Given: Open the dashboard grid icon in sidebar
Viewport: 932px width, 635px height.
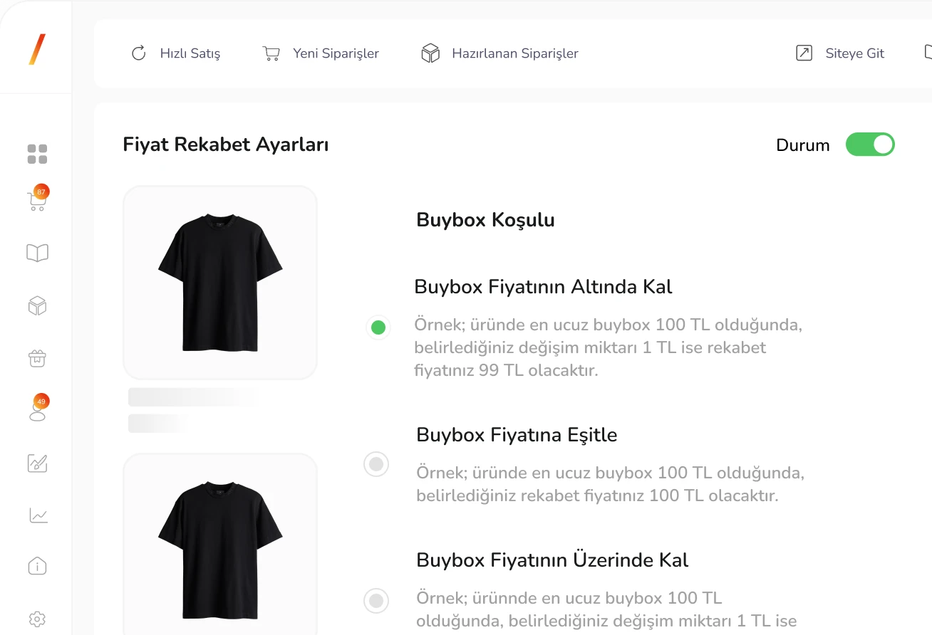Looking at the screenshot, I should [x=37, y=154].
